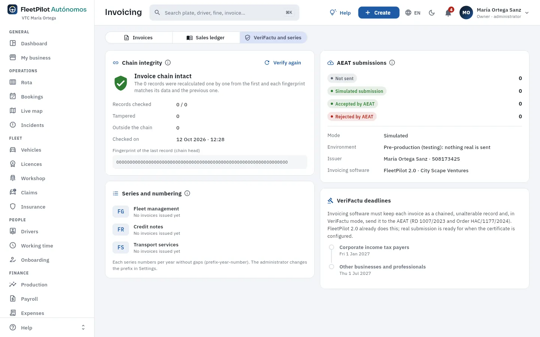Open the Workshop page
This screenshot has width=540, height=337.
coord(47,178)
